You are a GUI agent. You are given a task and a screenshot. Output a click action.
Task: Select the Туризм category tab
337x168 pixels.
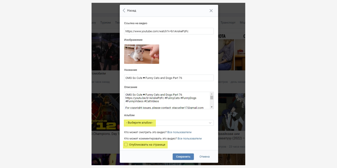tap(105, 23)
